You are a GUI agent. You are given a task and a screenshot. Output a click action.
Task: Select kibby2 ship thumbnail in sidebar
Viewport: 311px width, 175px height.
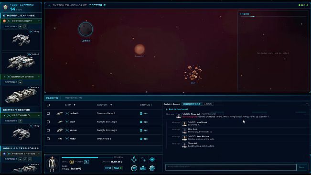click(21, 62)
